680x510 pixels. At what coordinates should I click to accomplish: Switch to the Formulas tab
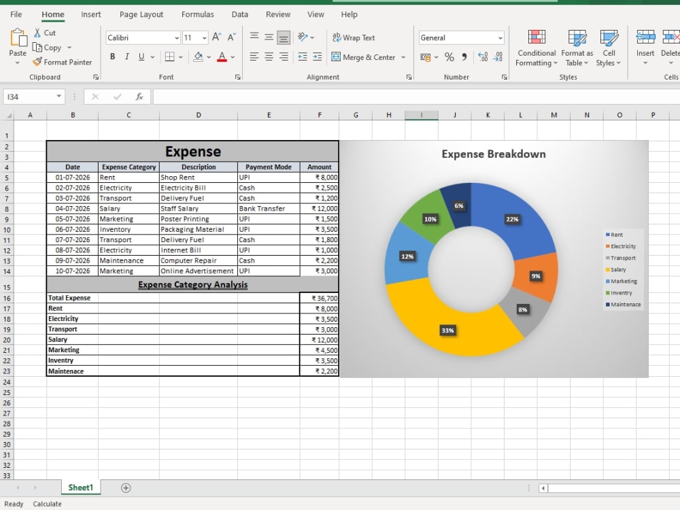point(198,14)
